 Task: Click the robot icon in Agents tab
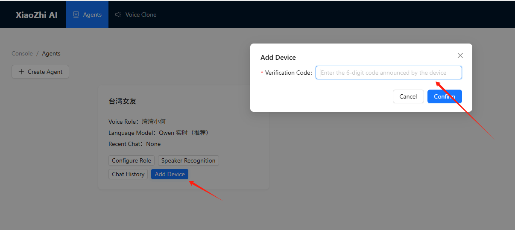[x=76, y=15]
